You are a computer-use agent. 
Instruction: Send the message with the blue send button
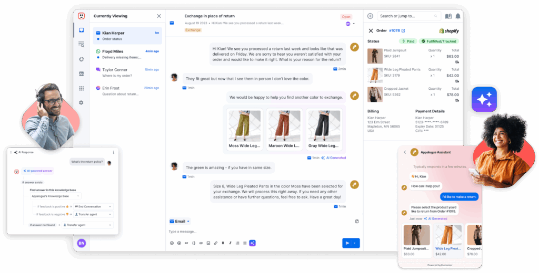[x=347, y=243]
